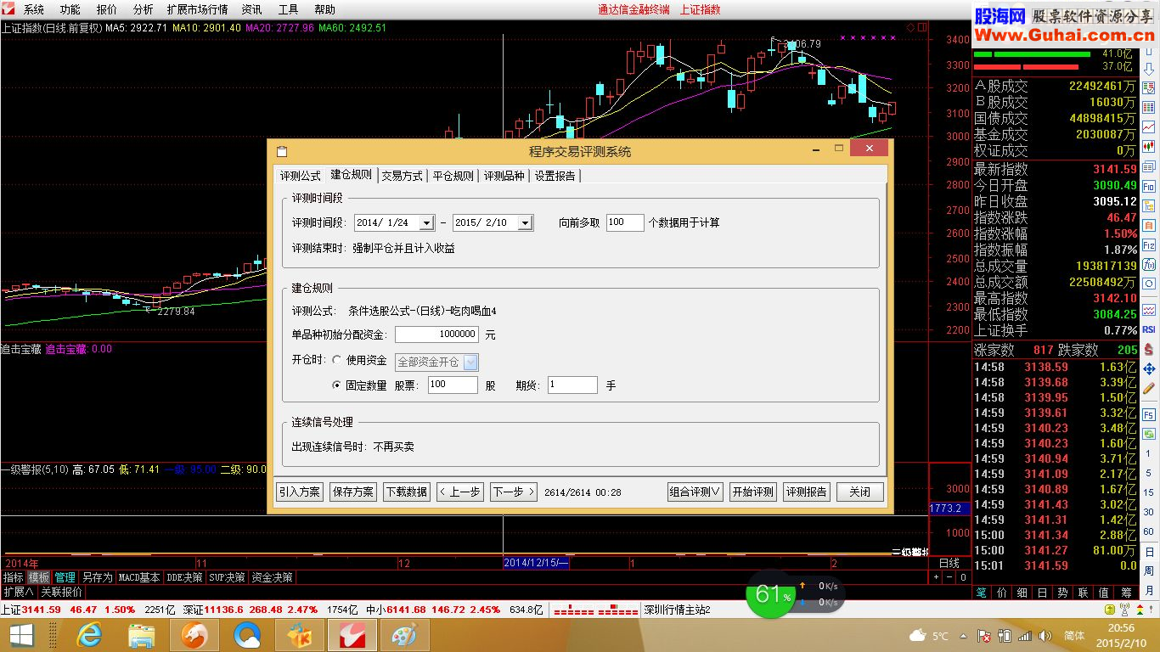The height and width of the screenshot is (652, 1160).
Task: Switch to the 评测公式 tab
Action: 301,176
